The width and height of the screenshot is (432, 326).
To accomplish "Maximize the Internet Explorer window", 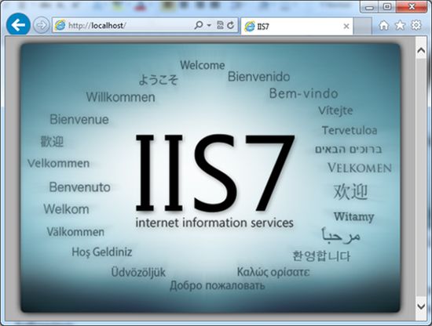I will pyautogui.click(x=387, y=6).
